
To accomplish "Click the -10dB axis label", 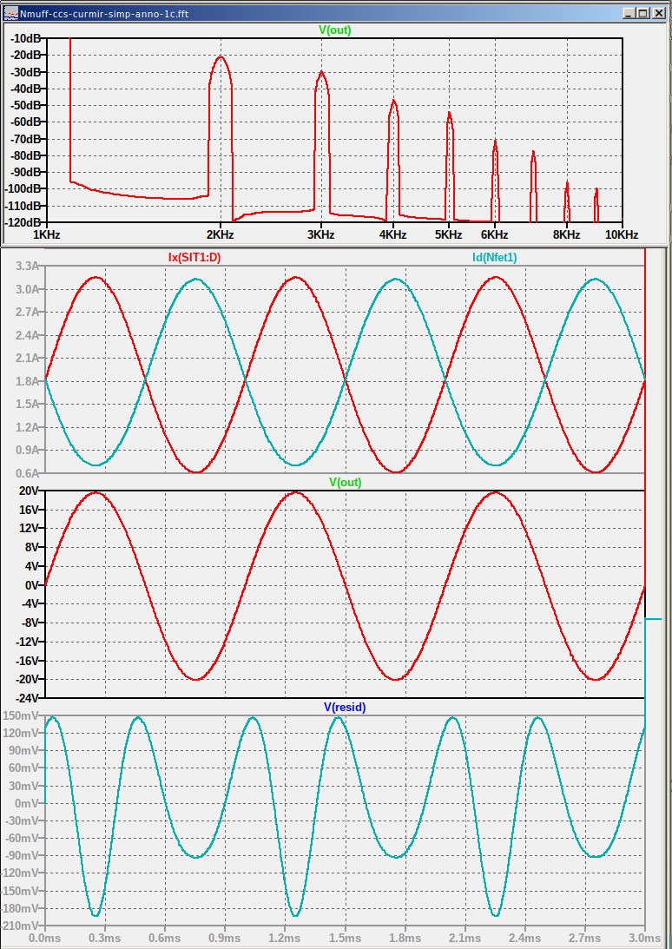I will click(27, 38).
